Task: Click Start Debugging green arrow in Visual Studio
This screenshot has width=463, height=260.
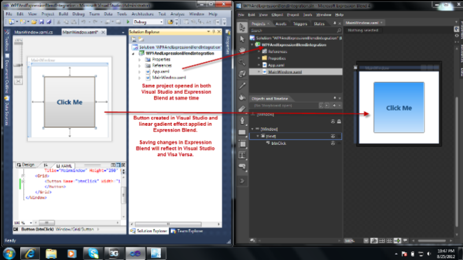Action: coord(128,22)
